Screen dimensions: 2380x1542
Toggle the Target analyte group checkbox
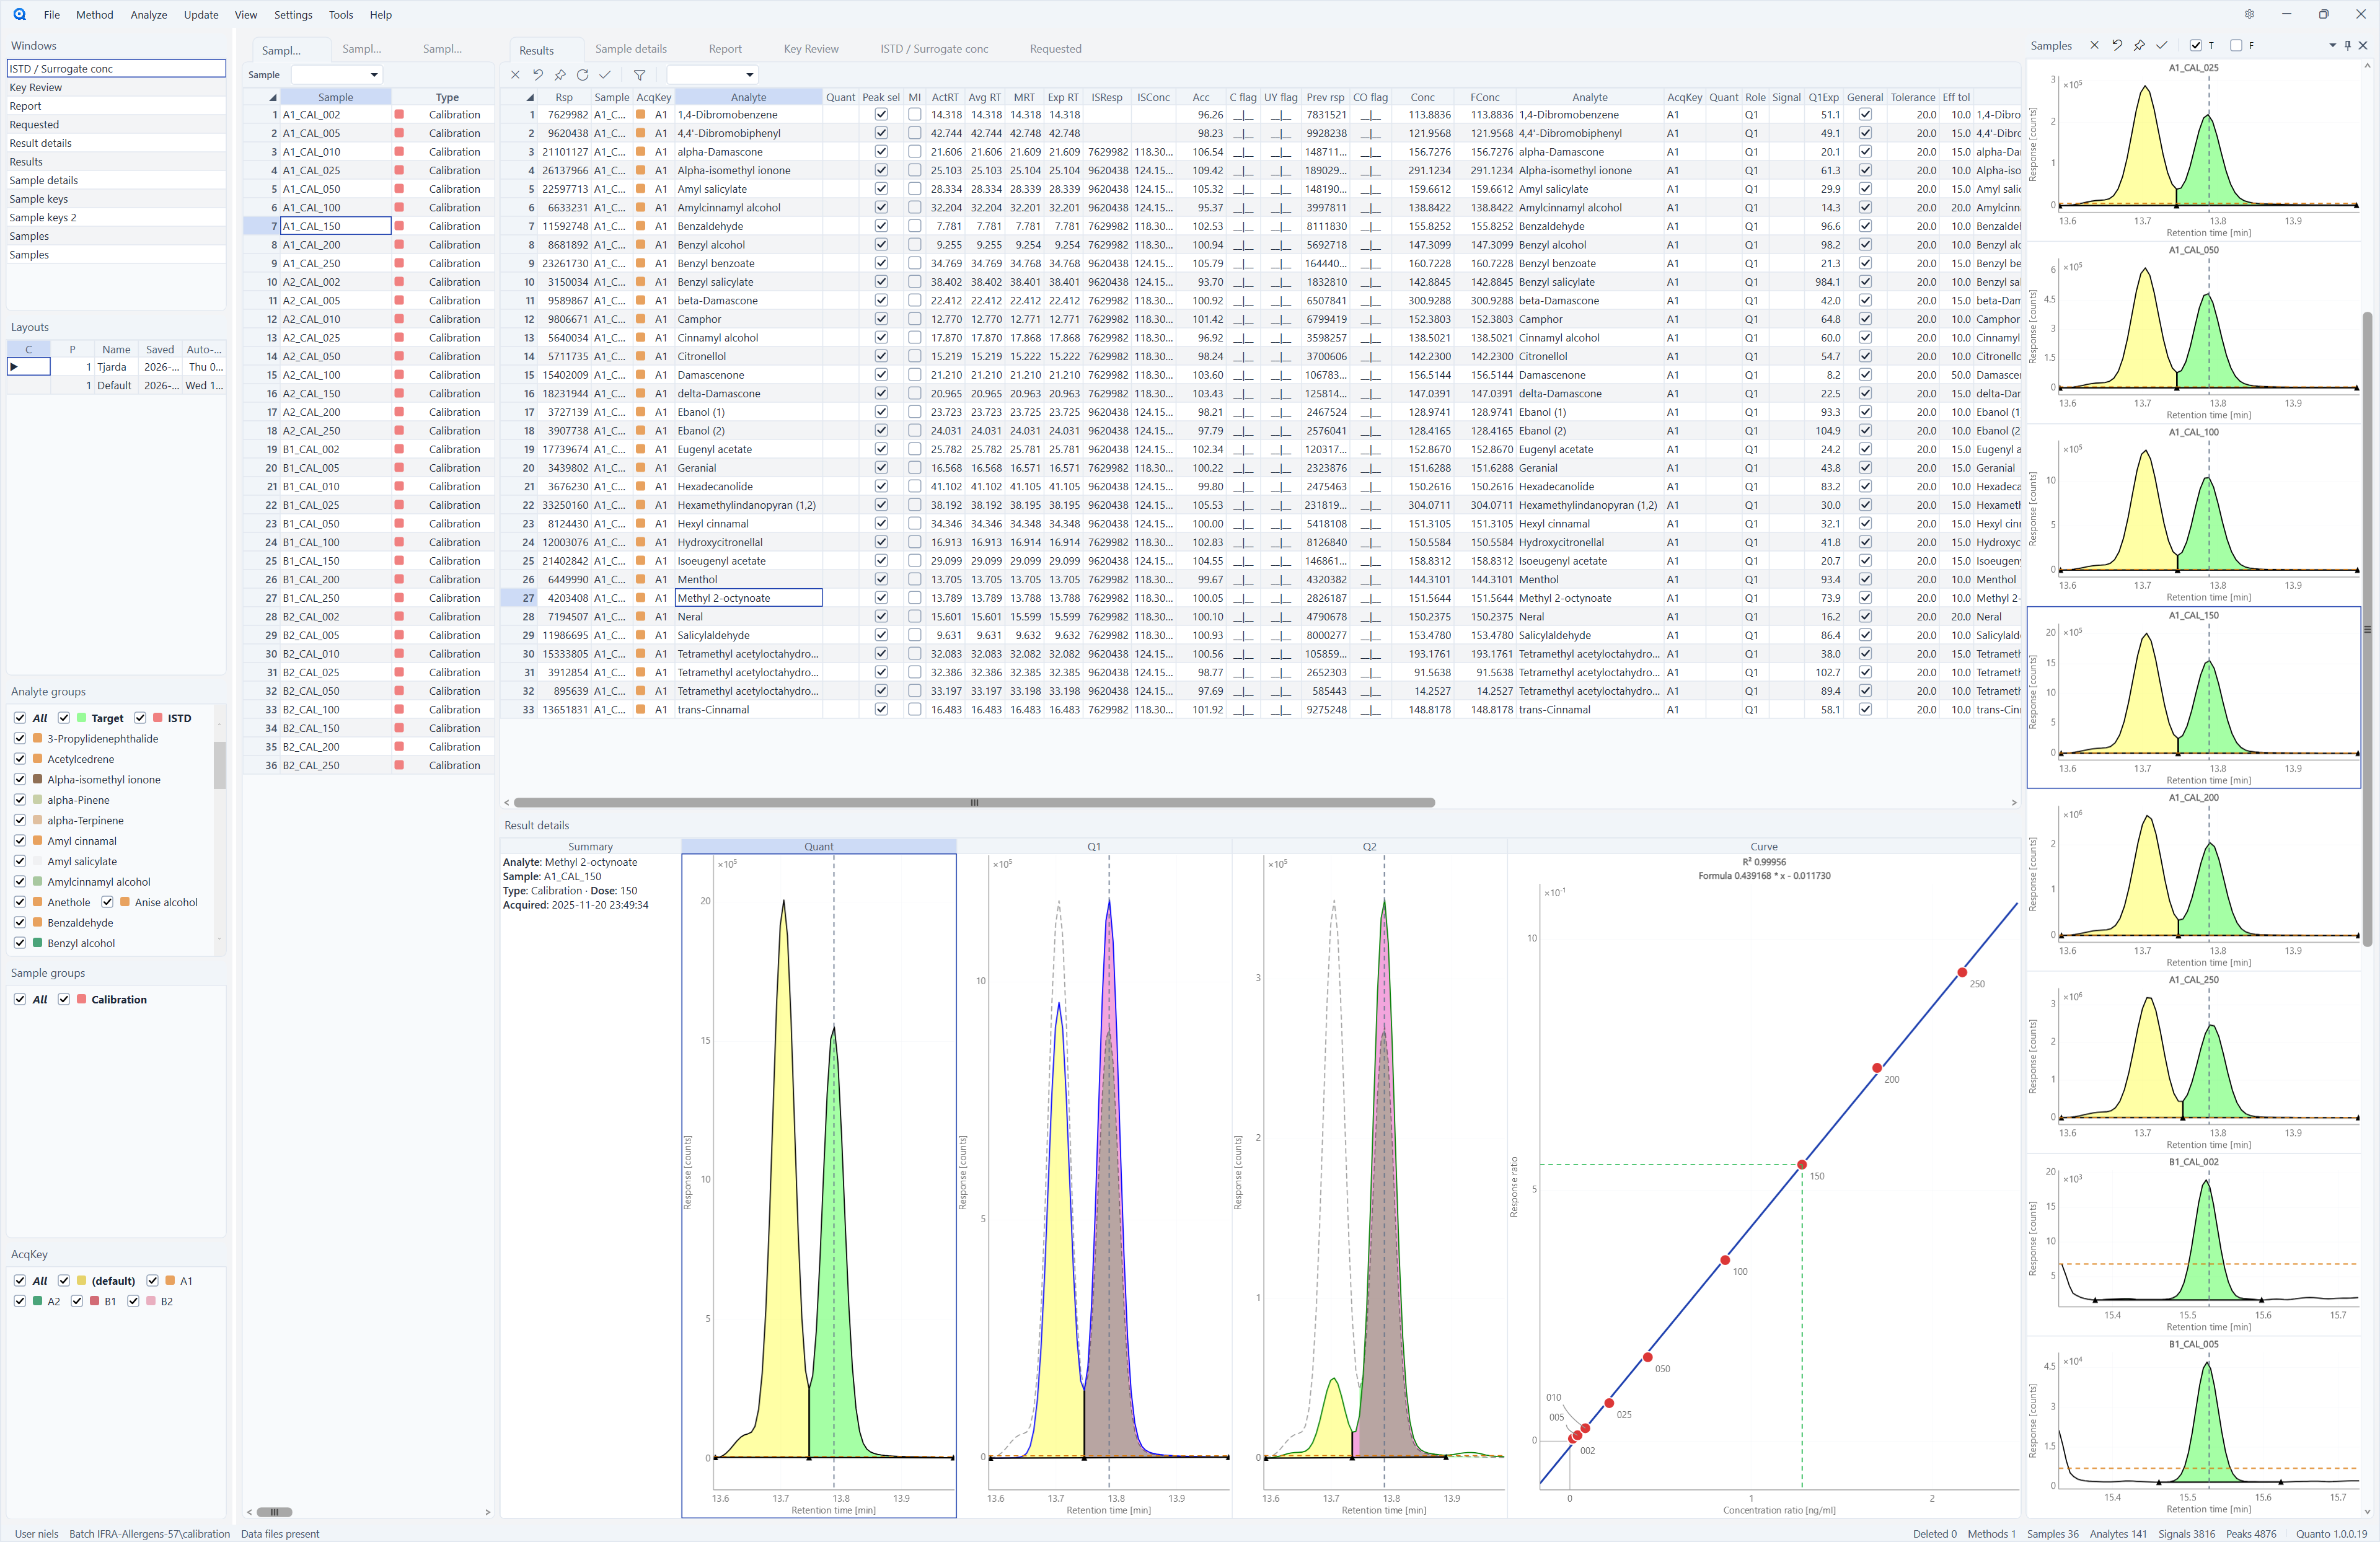[x=64, y=718]
